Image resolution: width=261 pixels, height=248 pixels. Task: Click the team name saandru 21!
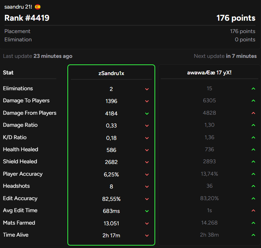[x=18, y=7]
